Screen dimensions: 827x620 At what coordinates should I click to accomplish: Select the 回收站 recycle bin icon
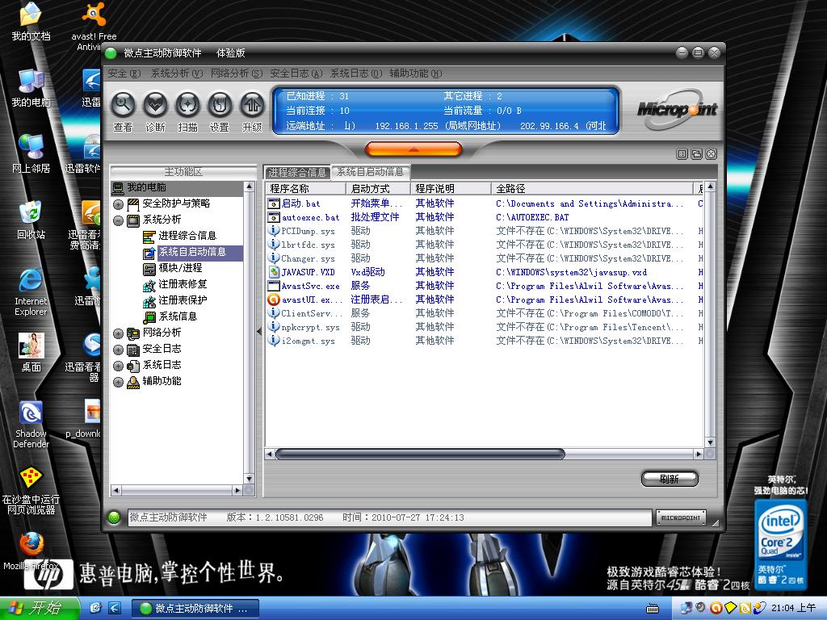[31, 220]
